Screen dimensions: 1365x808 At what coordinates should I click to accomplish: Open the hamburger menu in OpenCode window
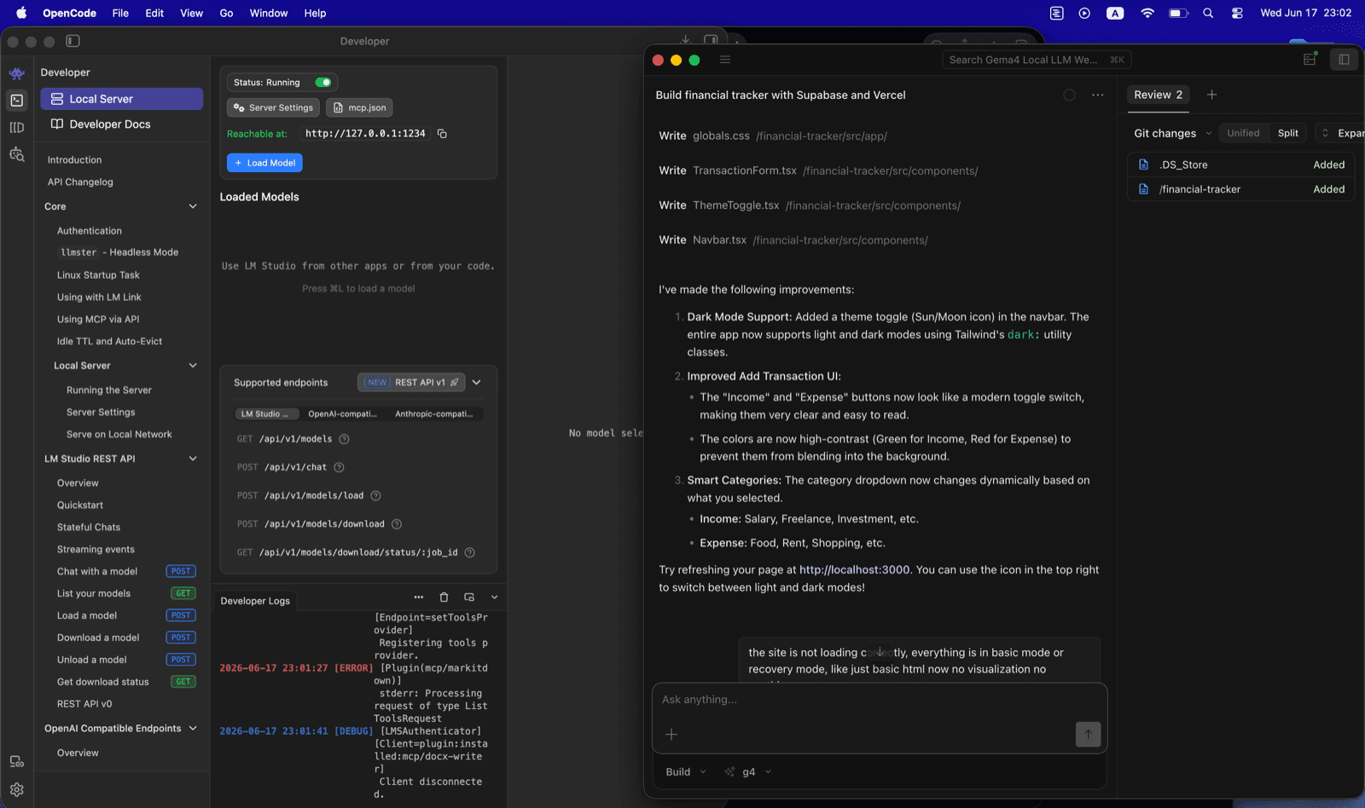pyautogui.click(x=725, y=60)
